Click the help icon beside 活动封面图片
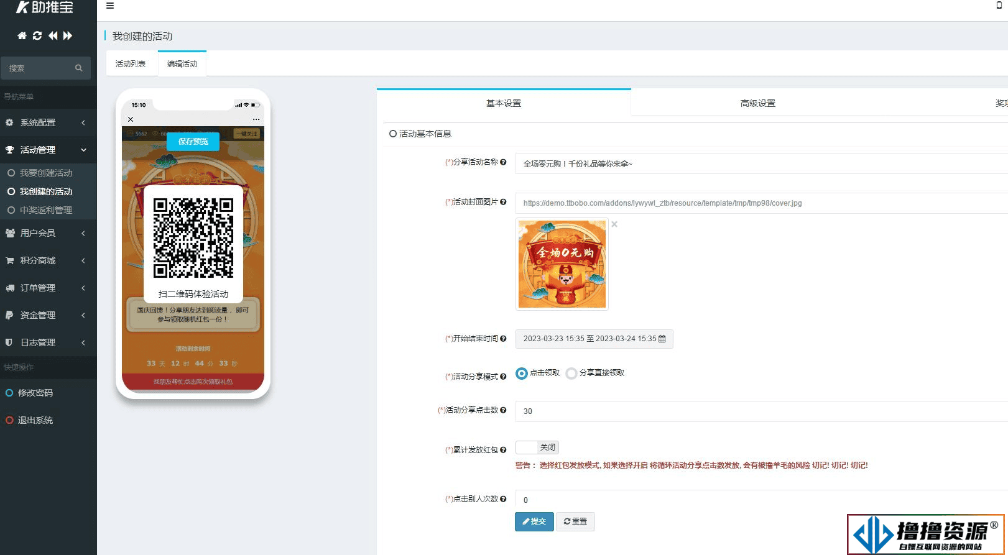The image size is (1008, 555). click(503, 202)
